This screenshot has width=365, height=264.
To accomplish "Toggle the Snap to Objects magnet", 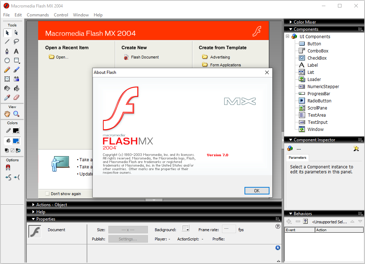I will 8,168.
